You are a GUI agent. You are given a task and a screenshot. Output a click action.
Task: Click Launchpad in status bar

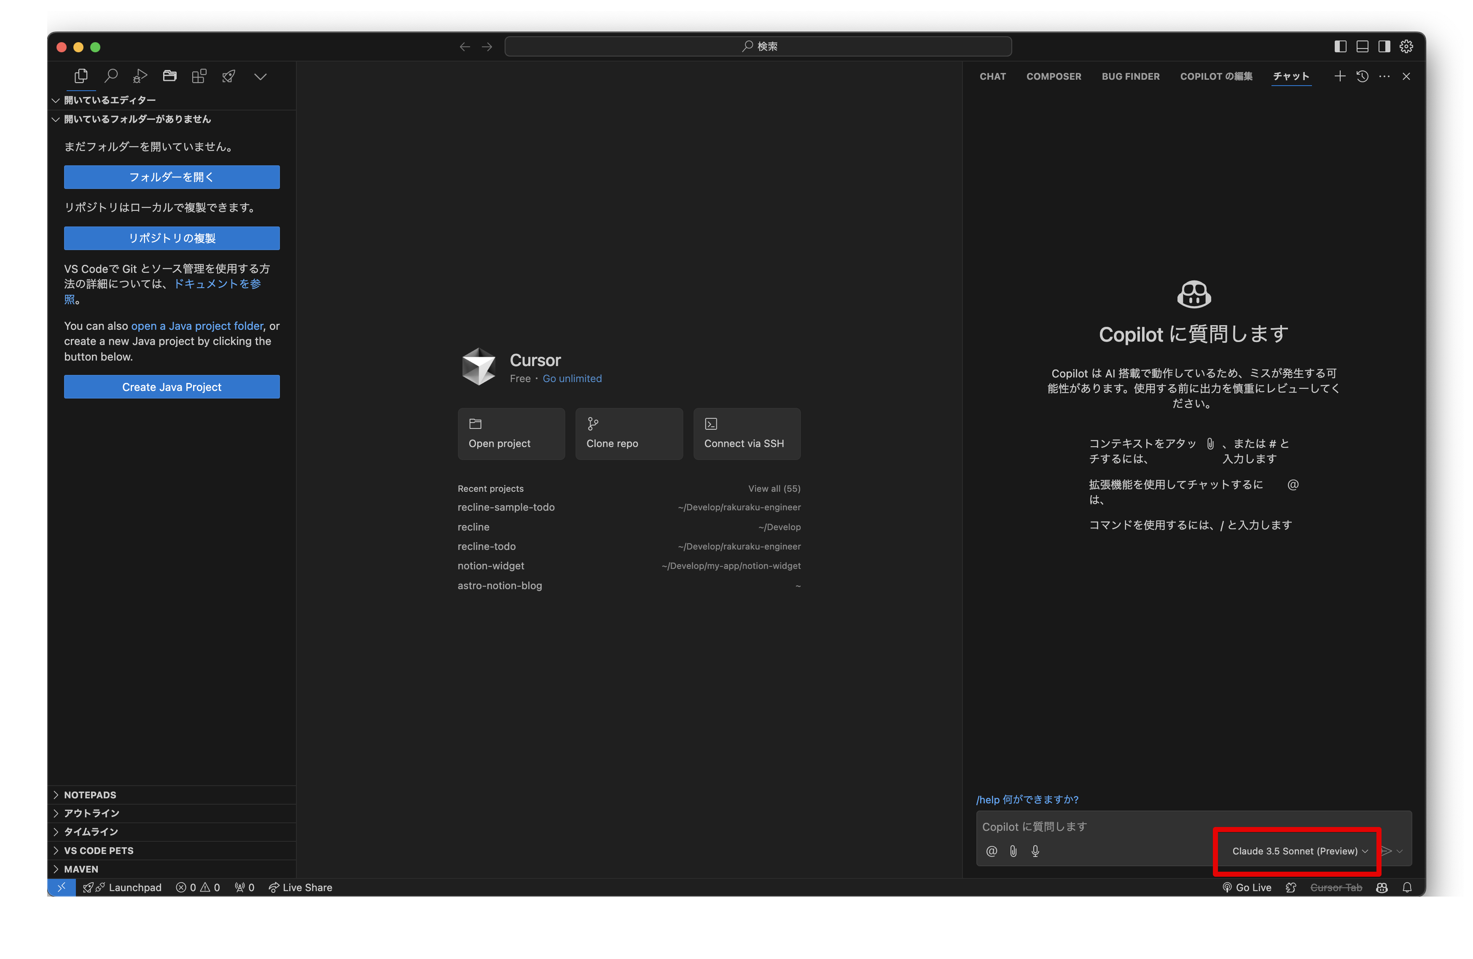[122, 887]
